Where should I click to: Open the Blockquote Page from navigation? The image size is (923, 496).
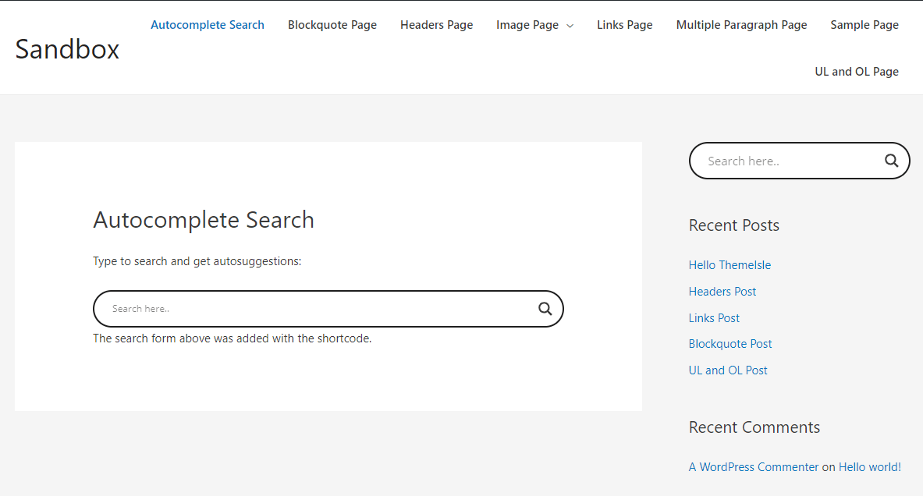tap(332, 24)
